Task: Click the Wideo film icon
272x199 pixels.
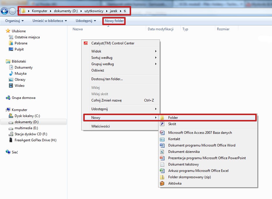Action: (11, 85)
